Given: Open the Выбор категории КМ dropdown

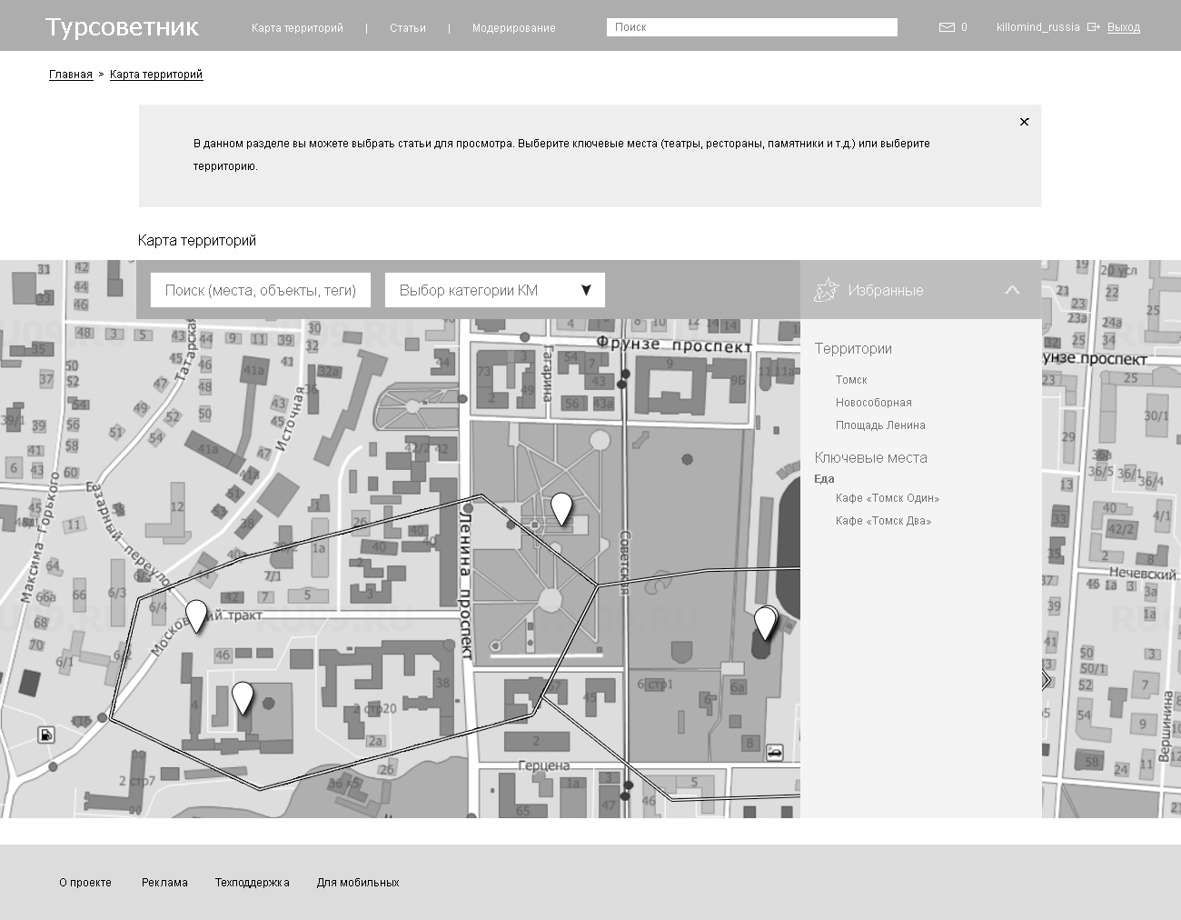Looking at the screenshot, I should (495, 290).
